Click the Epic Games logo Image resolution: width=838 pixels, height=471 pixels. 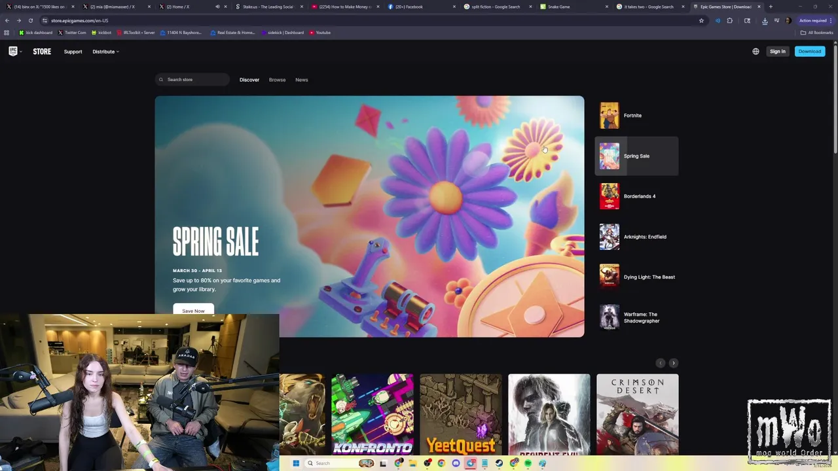click(x=12, y=51)
